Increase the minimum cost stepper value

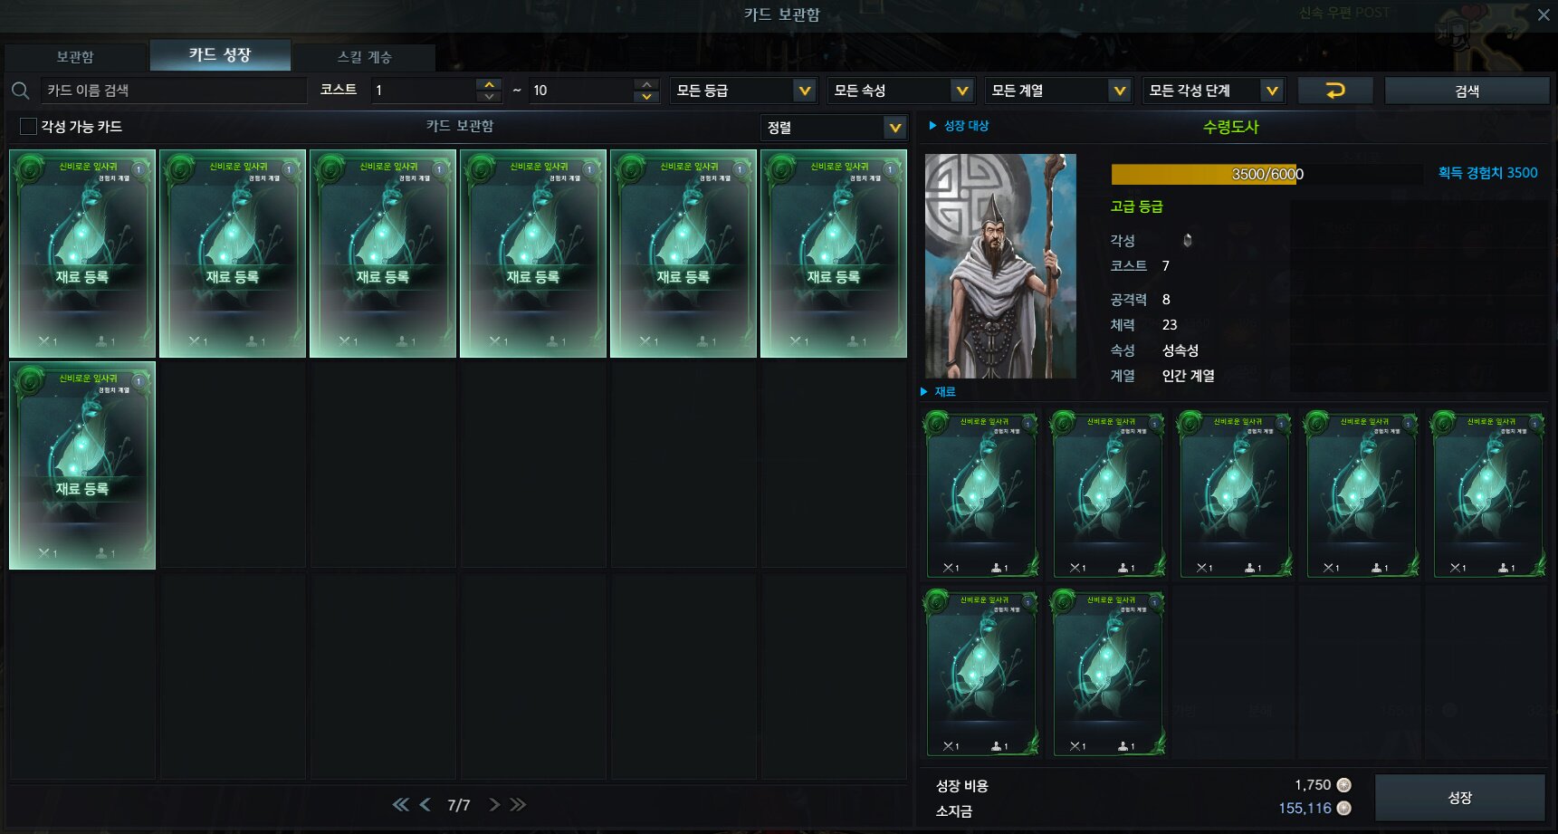point(489,84)
